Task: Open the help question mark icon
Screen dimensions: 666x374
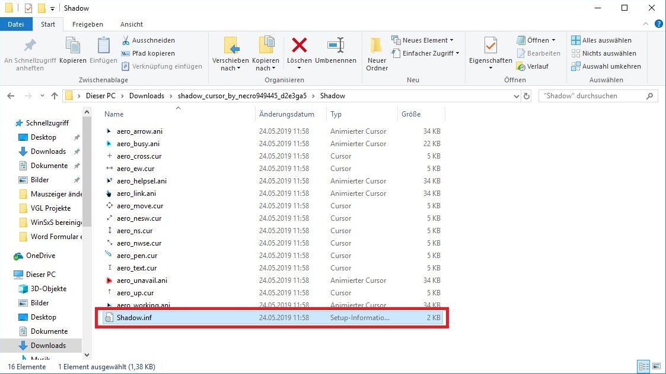Action: coord(658,24)
